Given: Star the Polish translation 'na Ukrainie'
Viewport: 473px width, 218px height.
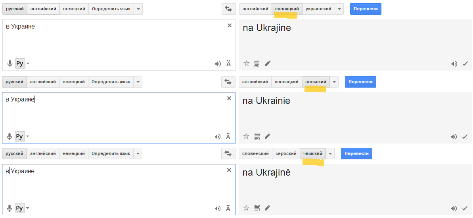Looking at the screenshot, I should [246, 136].
